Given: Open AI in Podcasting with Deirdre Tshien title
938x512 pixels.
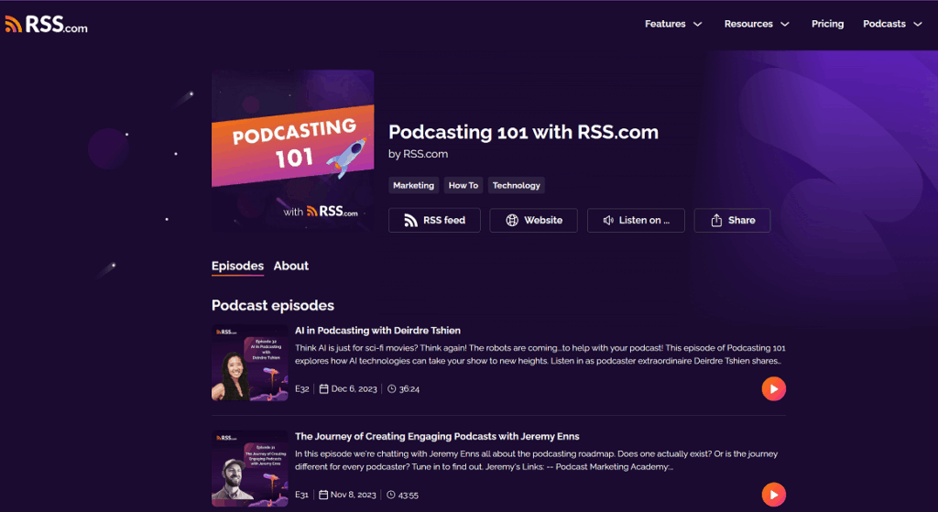Looking at the screenshot, I should 377,331.
